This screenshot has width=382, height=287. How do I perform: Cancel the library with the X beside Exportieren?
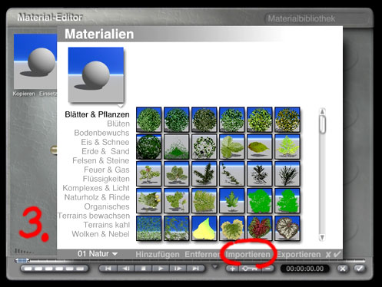click(328, 255)
